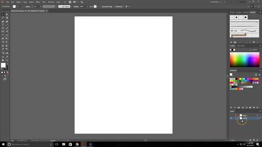Select the Scale tool
Image resolution: width=262 pixels, height=147 pixels.
[7, 35]
